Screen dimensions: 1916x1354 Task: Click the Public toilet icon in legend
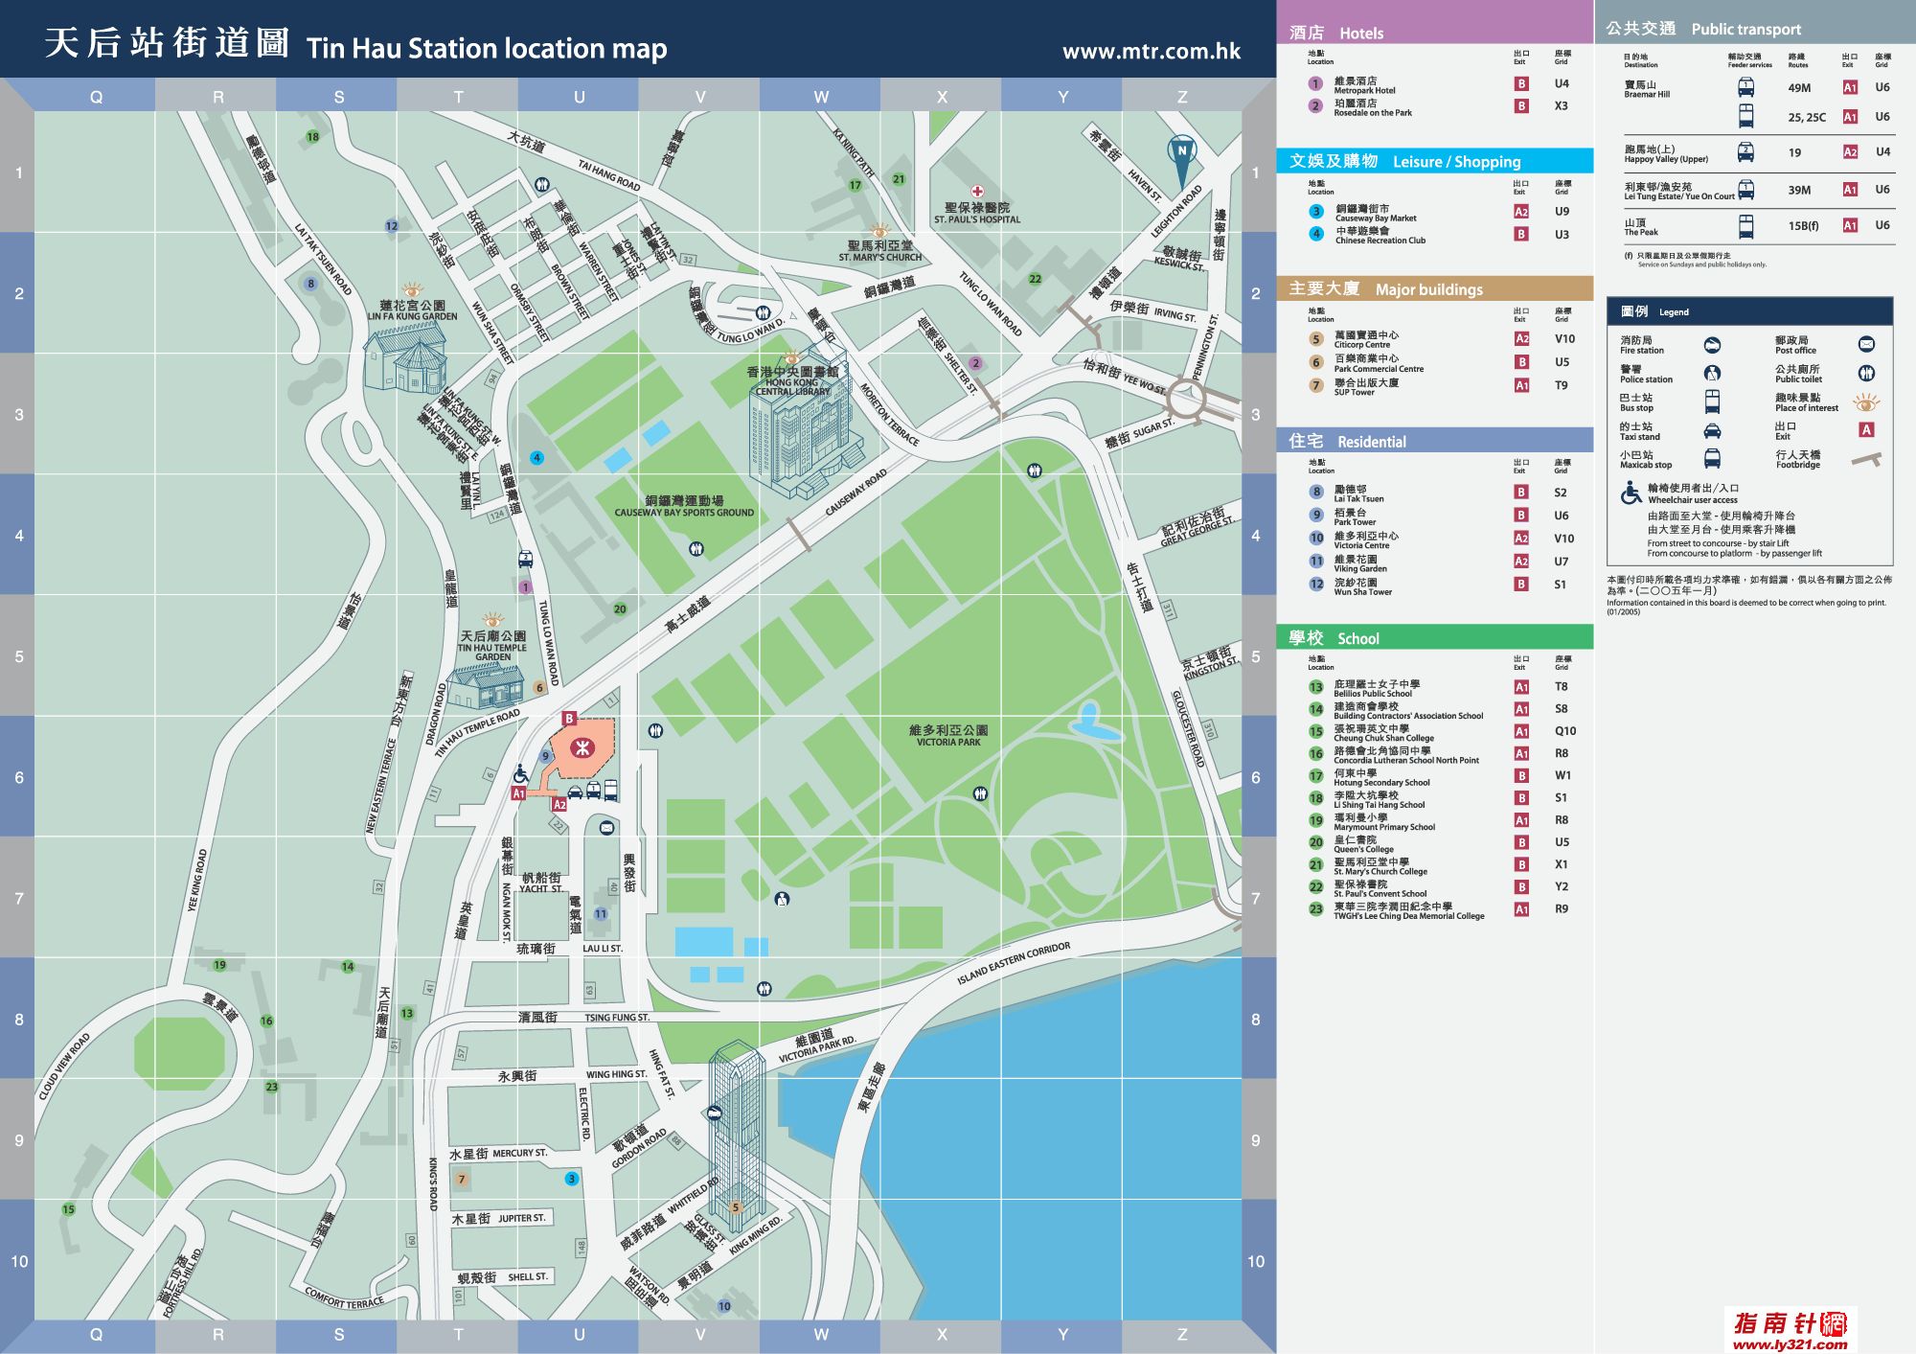pyautogui.click(x=1866, y=373)
